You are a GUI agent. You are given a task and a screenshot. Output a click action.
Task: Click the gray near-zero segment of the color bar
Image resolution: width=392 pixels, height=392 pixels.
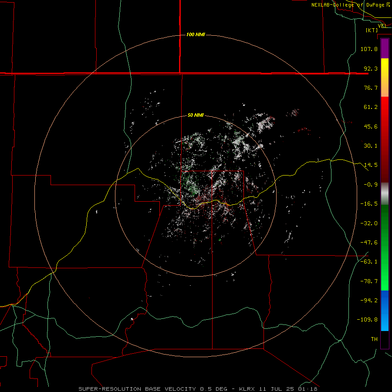[x=385, y=194]
